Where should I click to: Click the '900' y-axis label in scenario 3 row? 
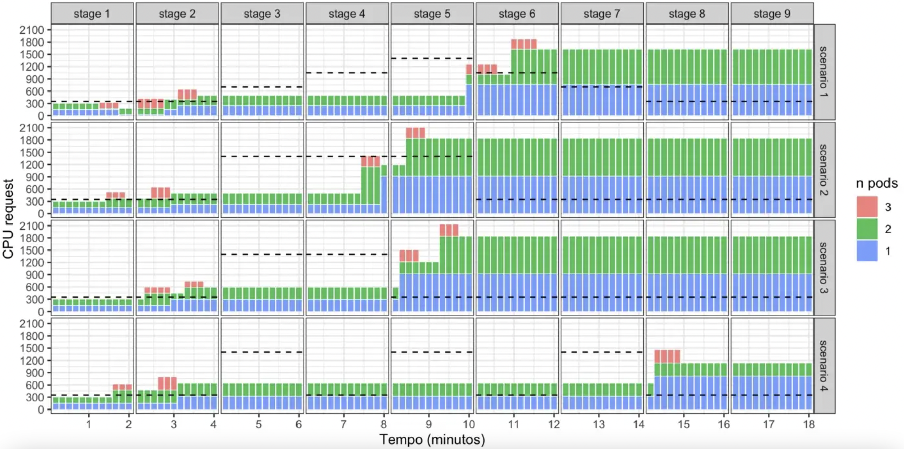(34, 275)
